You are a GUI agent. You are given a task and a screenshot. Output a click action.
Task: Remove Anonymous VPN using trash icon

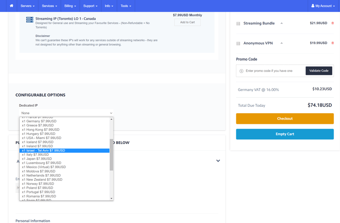[332, 43]
